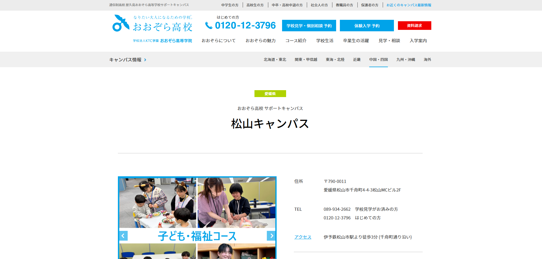542x259 pixels.
Task: Open お近くのキャンパス最新情報 link
Action: [x=409, y=5]
